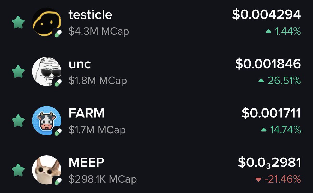Unfavorite testicle by its green star
The width and height of the screenshot is (313, 193).
[x=18, y=22]
